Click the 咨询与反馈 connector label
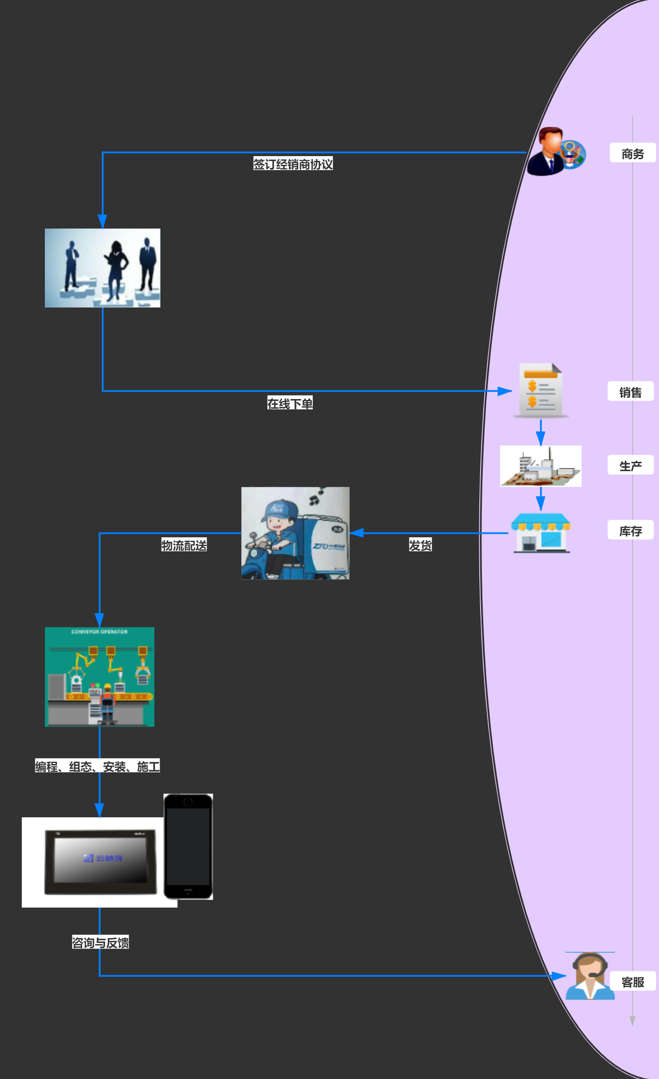Screen dimensions: 659x1079 (100, 942)
